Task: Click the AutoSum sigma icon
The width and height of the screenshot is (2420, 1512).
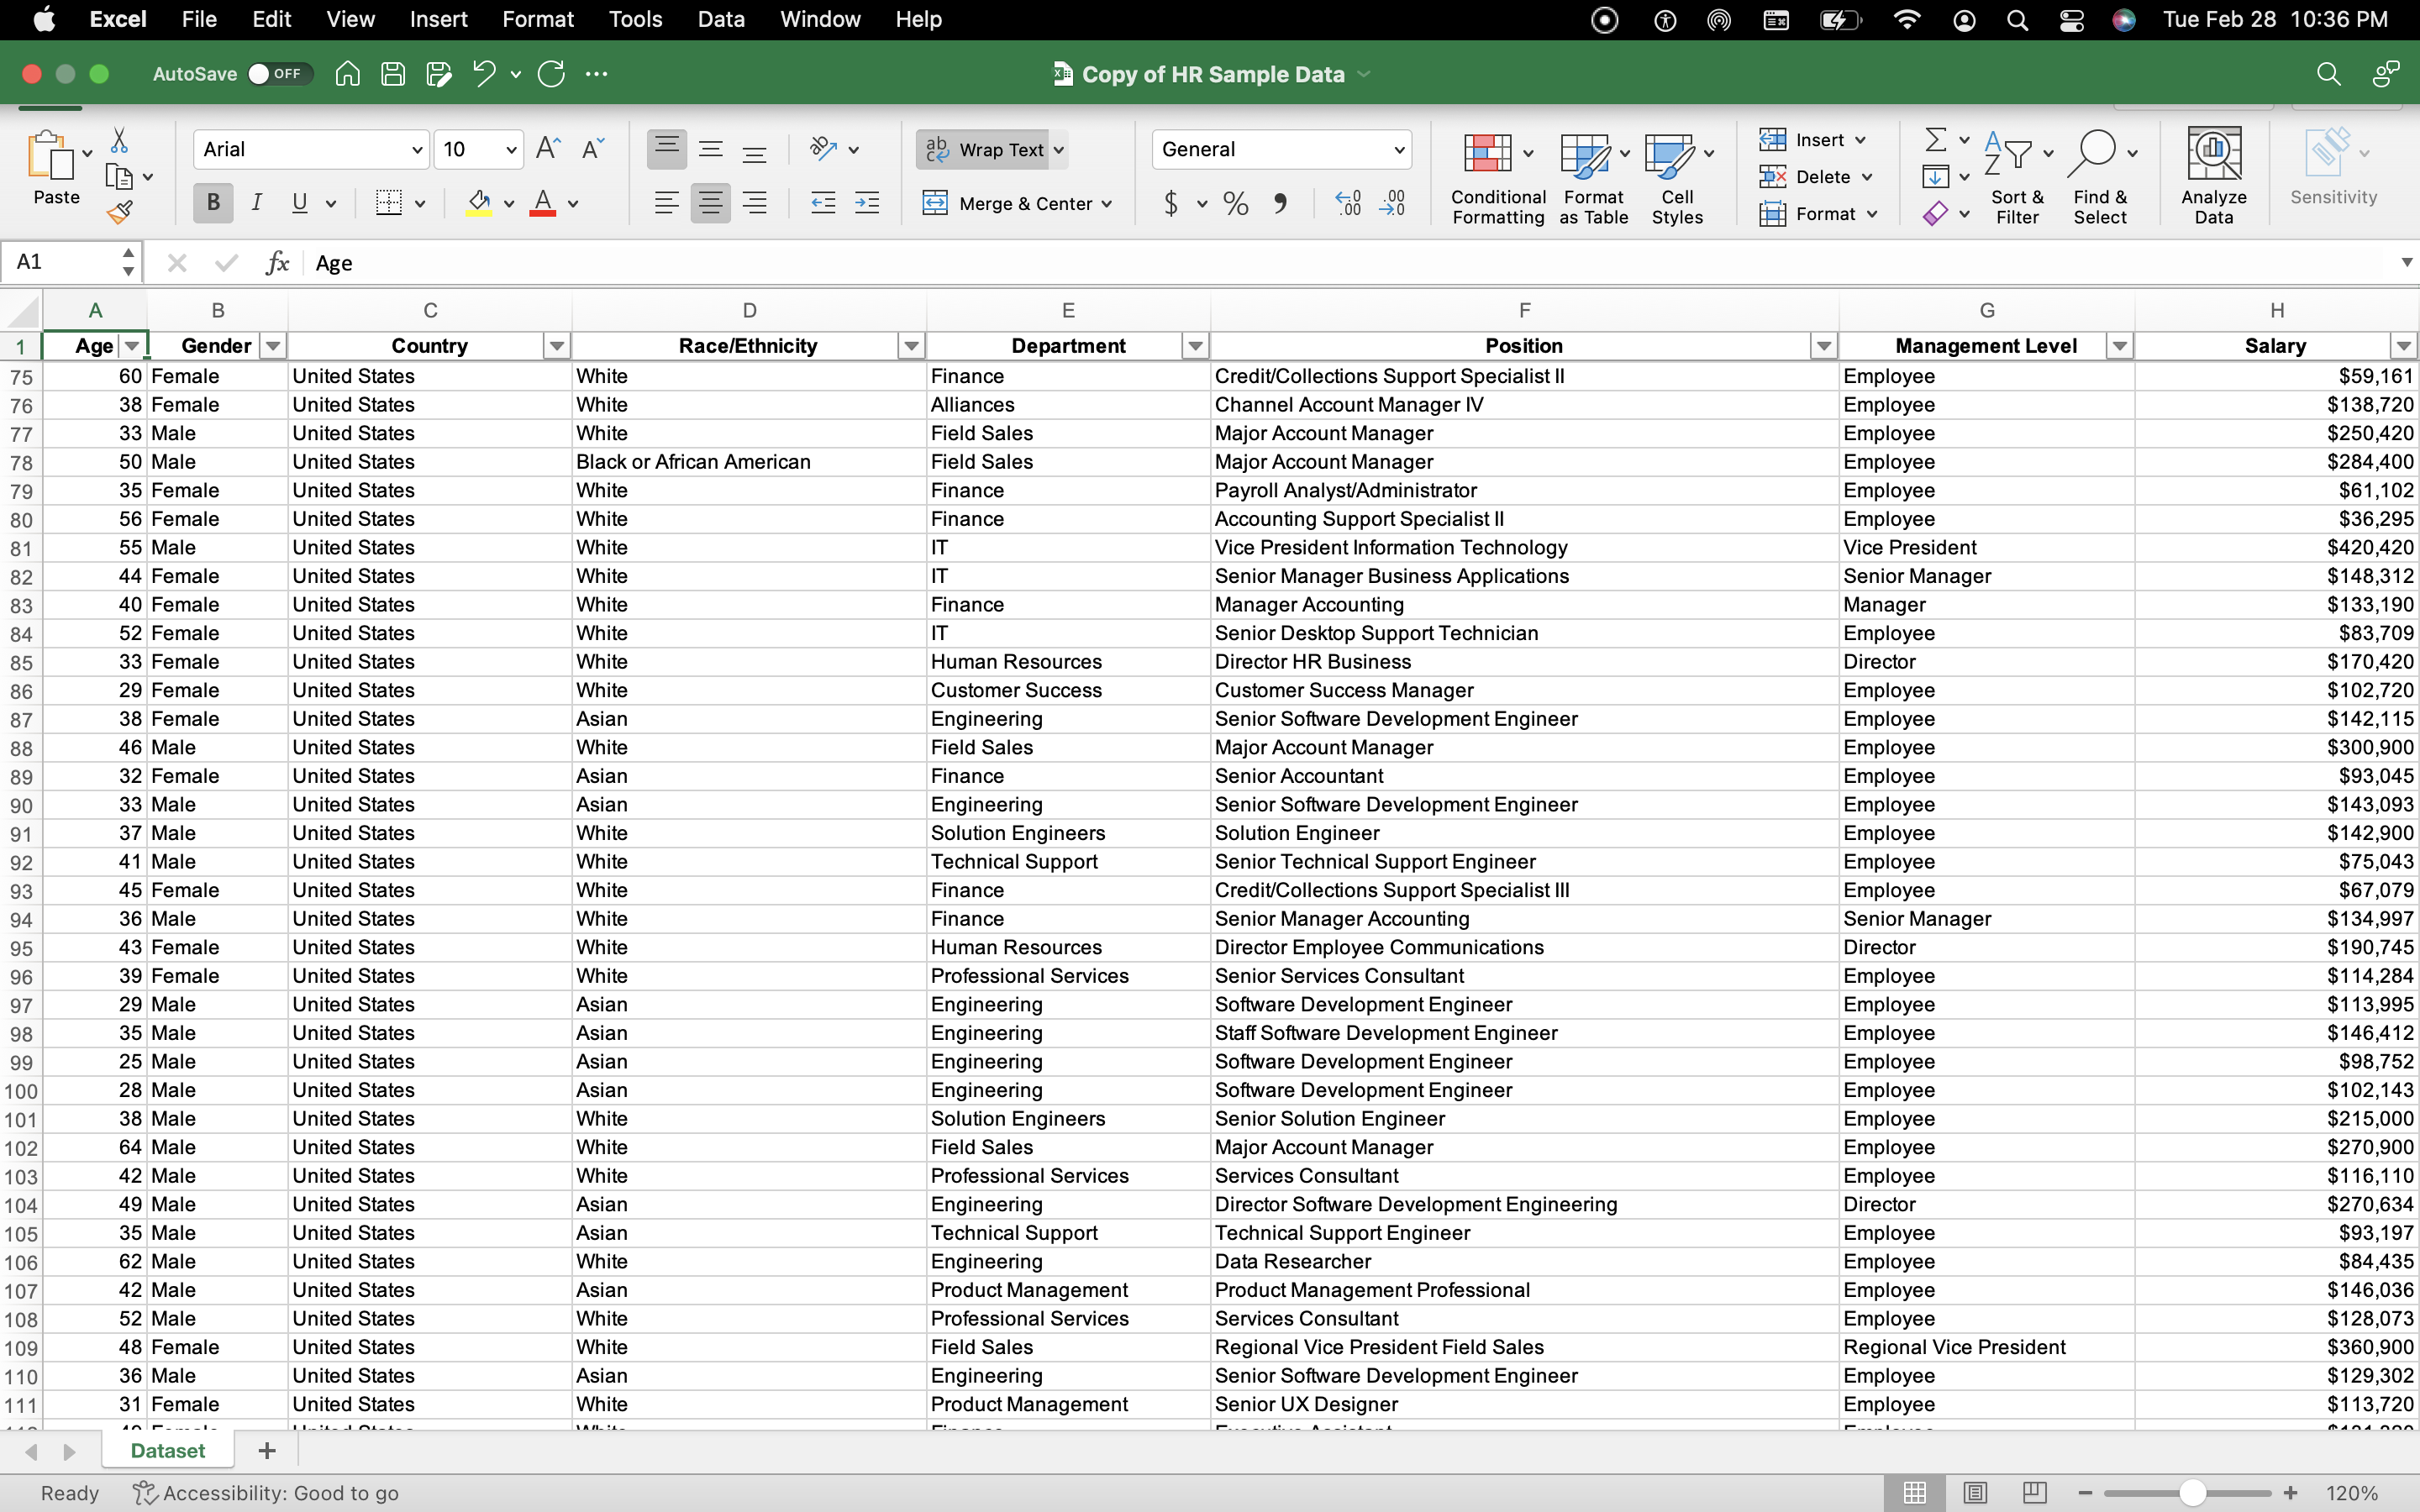Action: [x=1936, y=139]
